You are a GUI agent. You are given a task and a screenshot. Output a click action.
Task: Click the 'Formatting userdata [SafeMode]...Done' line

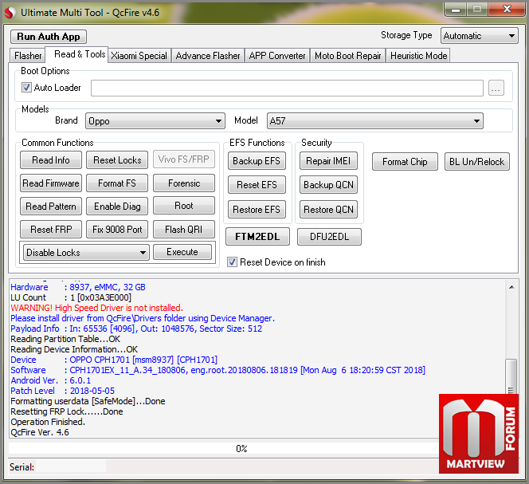(x=88, y=401)
